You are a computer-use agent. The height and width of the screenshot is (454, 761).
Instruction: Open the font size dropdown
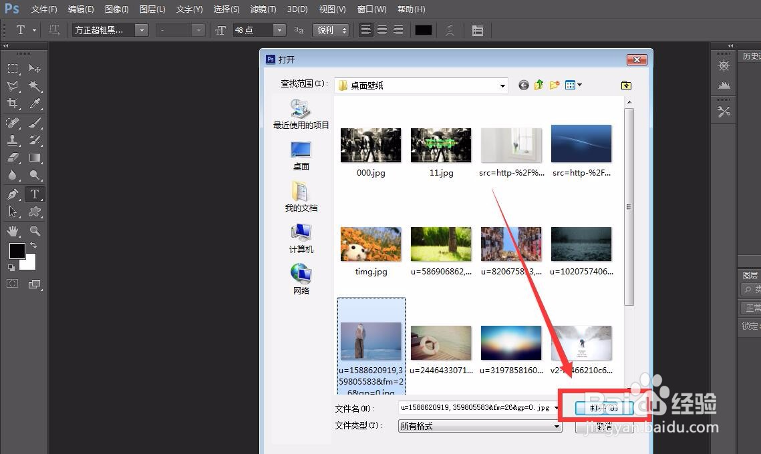[x=279, y=30]
